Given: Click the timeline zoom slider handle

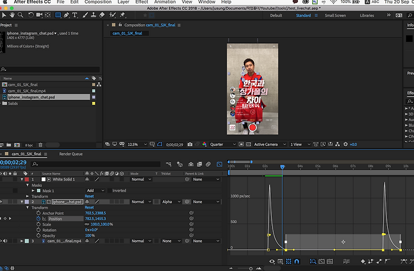Looking at the screenshot, I should pos(251,269).
